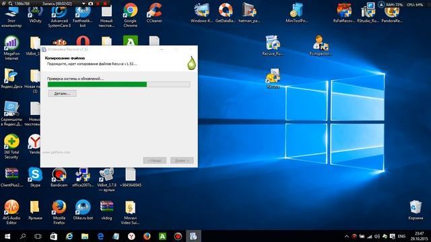Click the 'Проверка системы и обновлений' status text

tap(75, 79)
